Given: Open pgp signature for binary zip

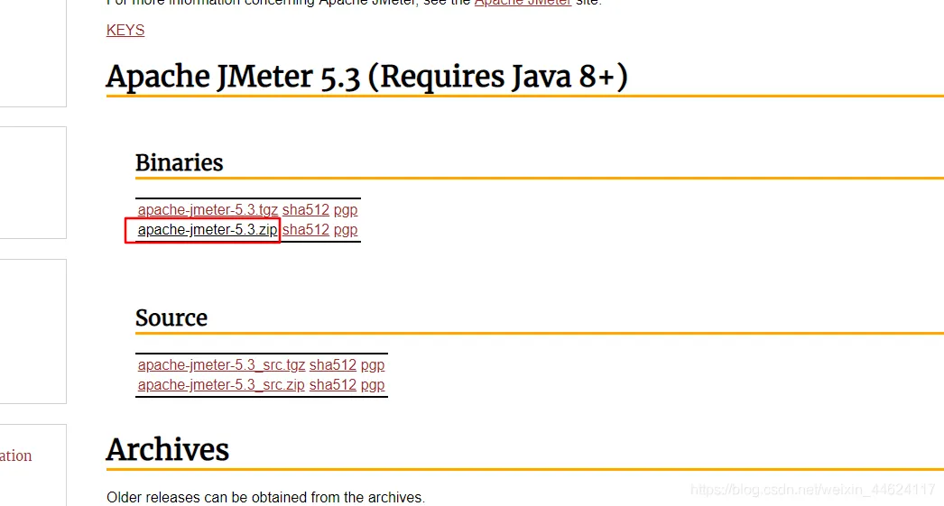Looking at the screenshot, I should [x=346, y=230].
